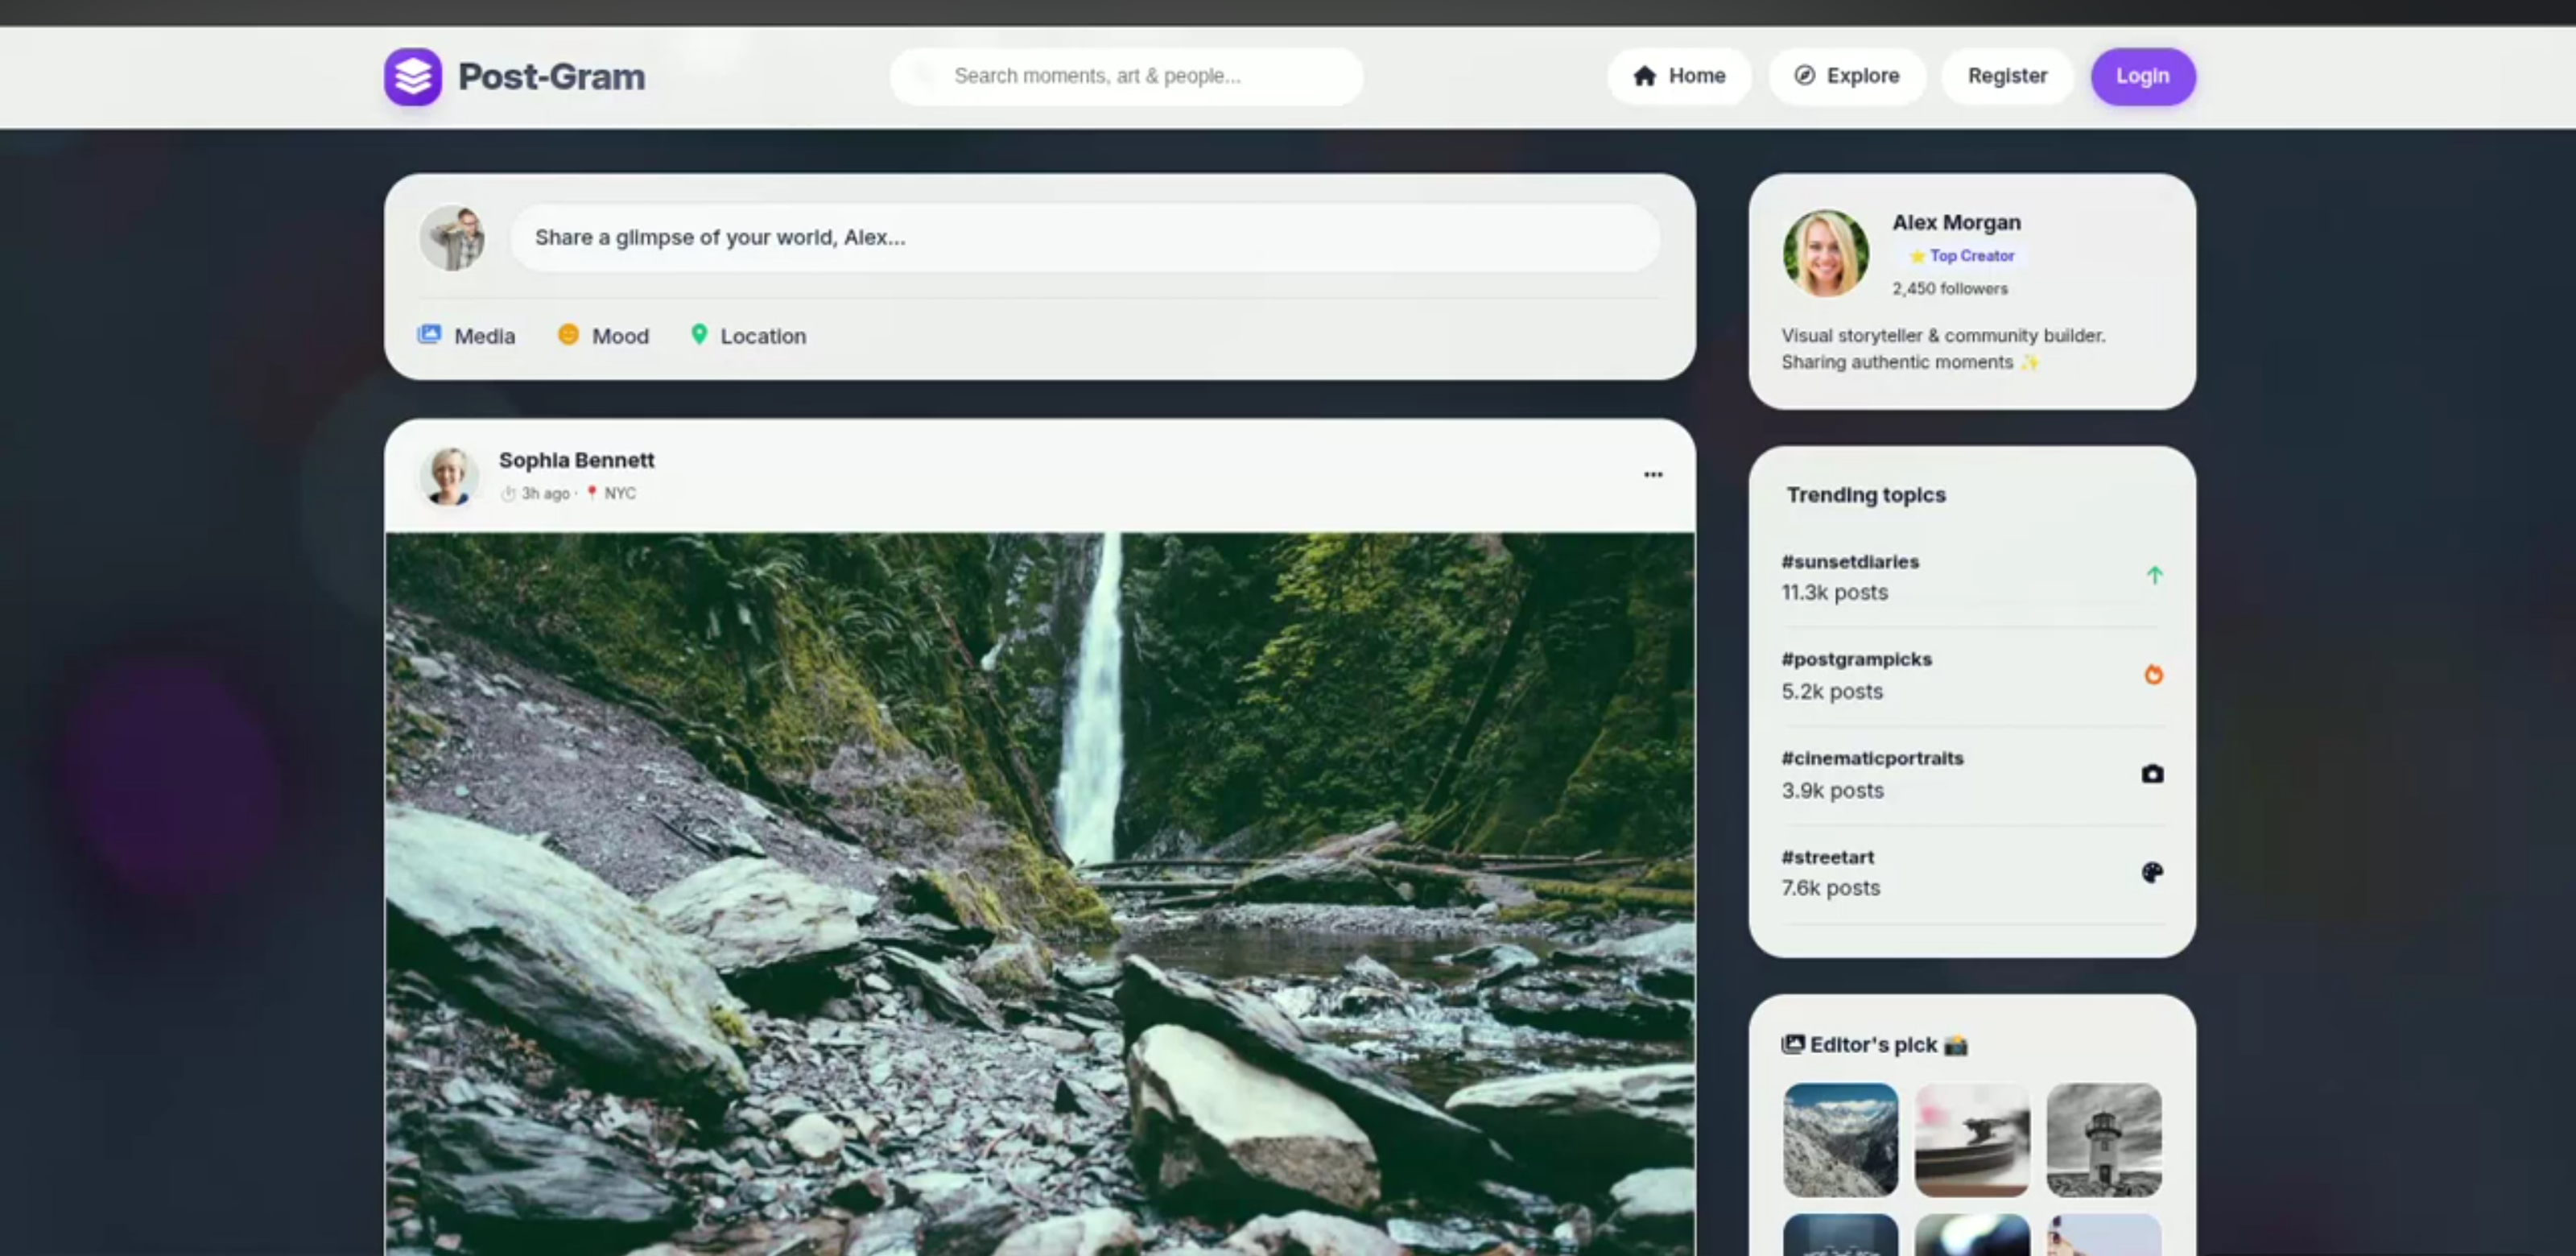Viewport: 2576px width, 1256px height.
Task: Click the palette icon for #streetart
Action: [x=2152, y=872]
